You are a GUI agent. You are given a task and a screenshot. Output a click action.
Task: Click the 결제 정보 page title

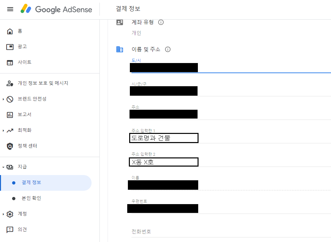128,9
